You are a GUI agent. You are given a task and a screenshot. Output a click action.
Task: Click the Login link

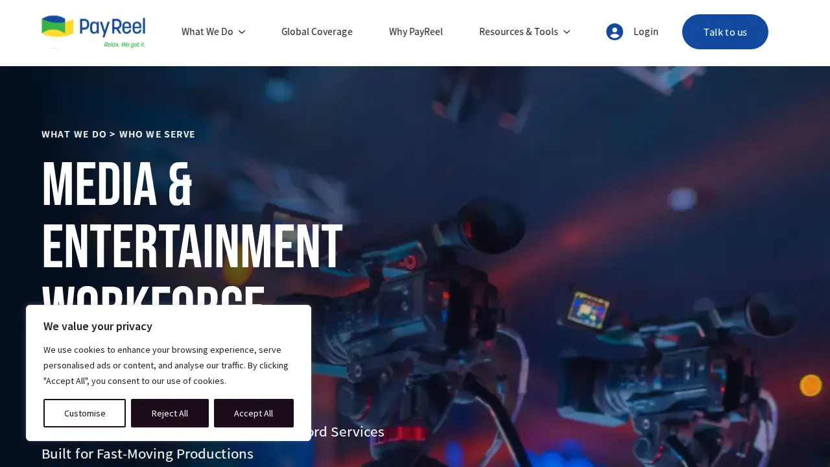coord(646,32)
